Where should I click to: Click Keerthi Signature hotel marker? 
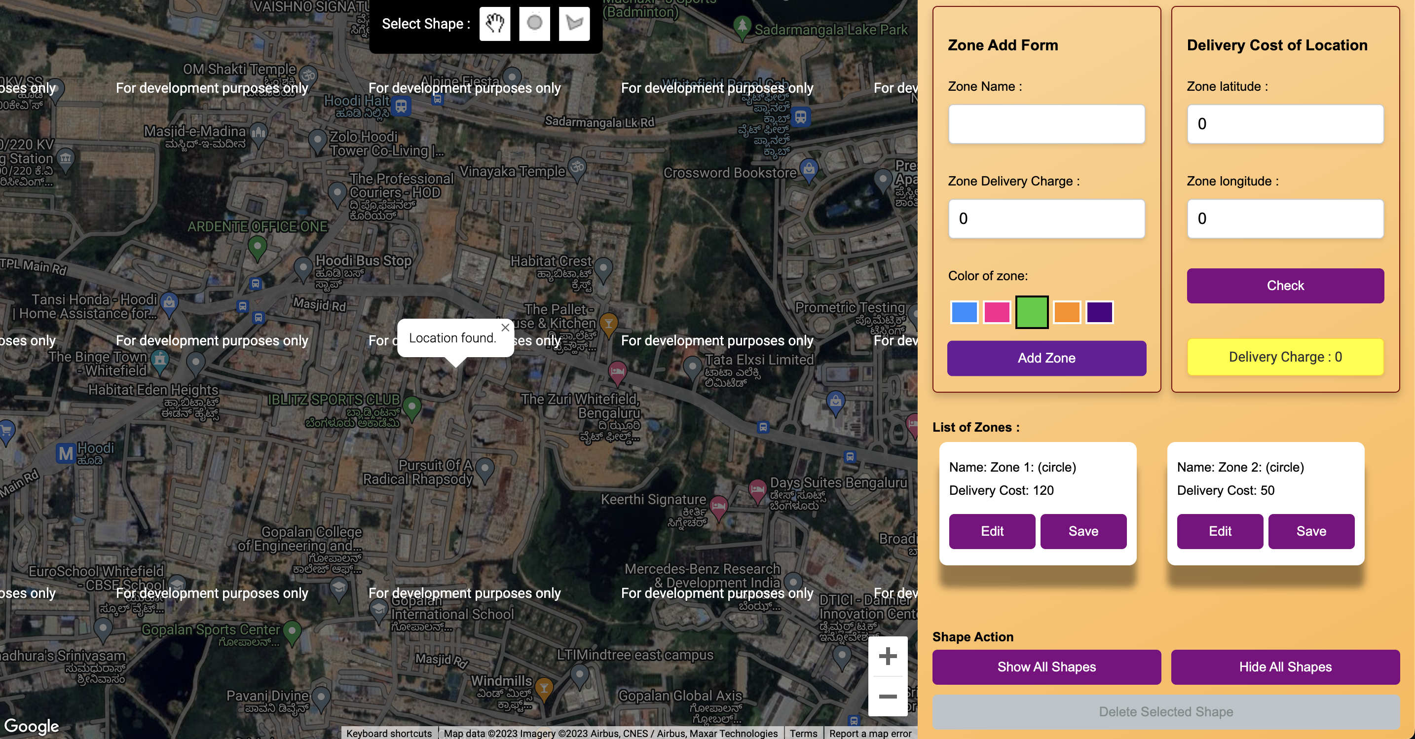point(718,508)
